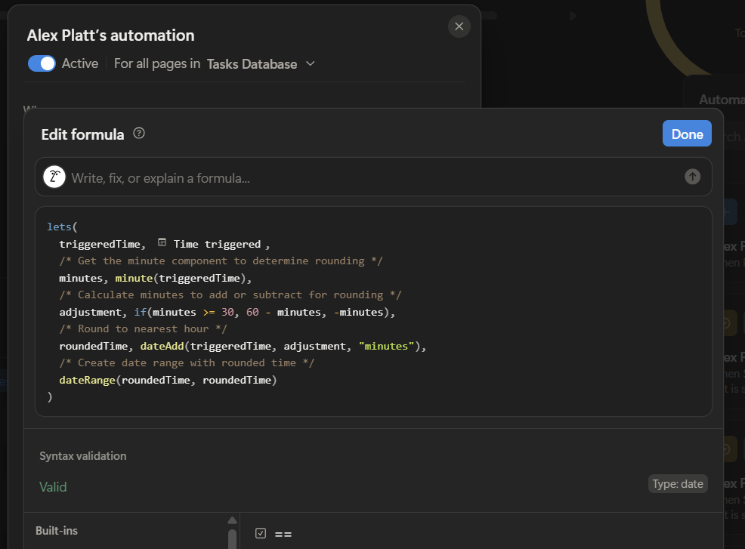
Task: Select the dateRange function in the formula
Action: 88,380
